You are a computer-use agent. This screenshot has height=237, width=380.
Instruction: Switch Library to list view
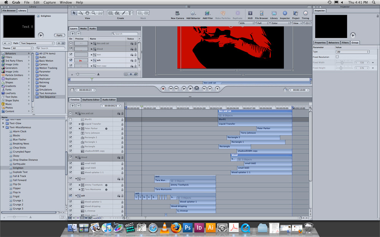(x=63, y=43)
